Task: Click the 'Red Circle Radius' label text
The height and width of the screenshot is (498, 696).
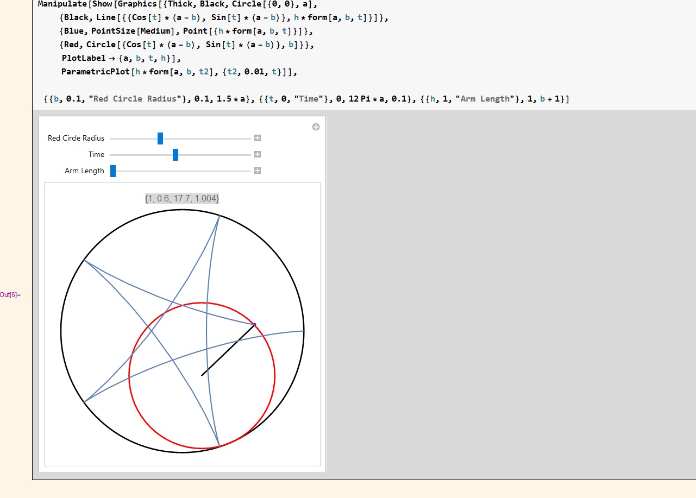Action: [76, 138]
